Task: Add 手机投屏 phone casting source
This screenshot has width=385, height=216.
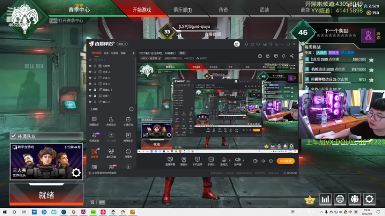Action: click(197, 161)
